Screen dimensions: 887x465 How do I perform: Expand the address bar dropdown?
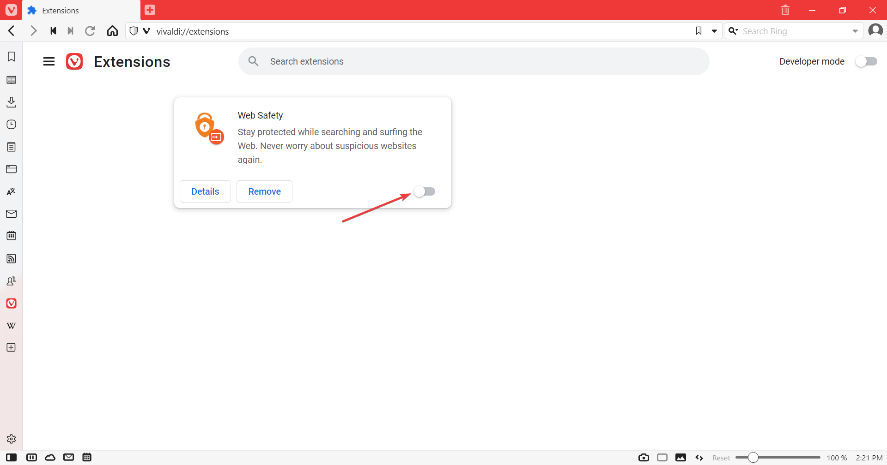(714, 31)
